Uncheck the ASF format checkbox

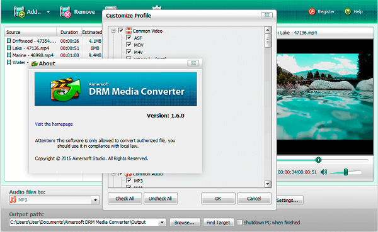tap(129, 38)
